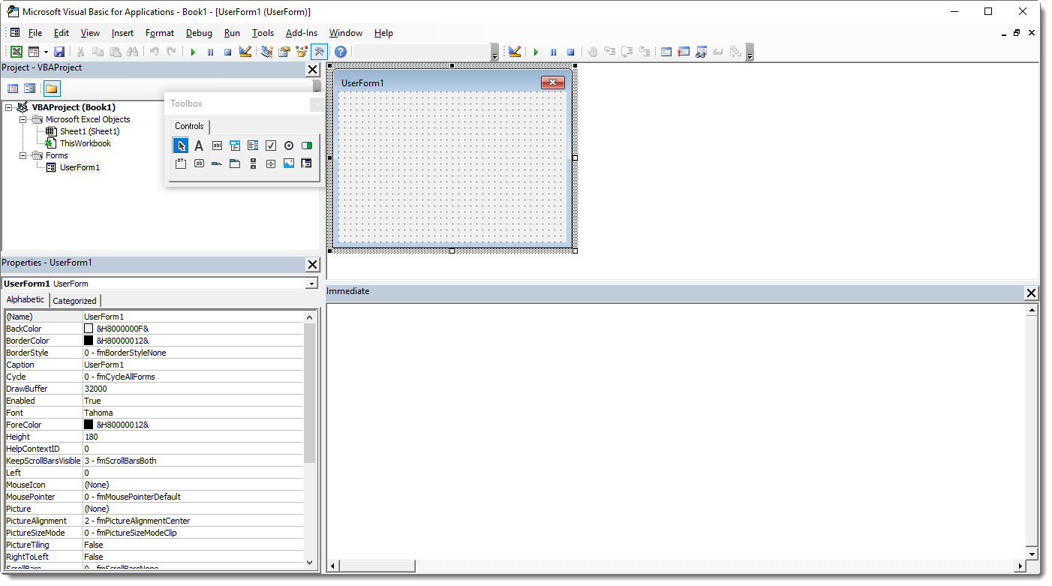Select the ToggleButton control in Toolbox
Screen dimensions: 1052x586
tap(307, 146)
